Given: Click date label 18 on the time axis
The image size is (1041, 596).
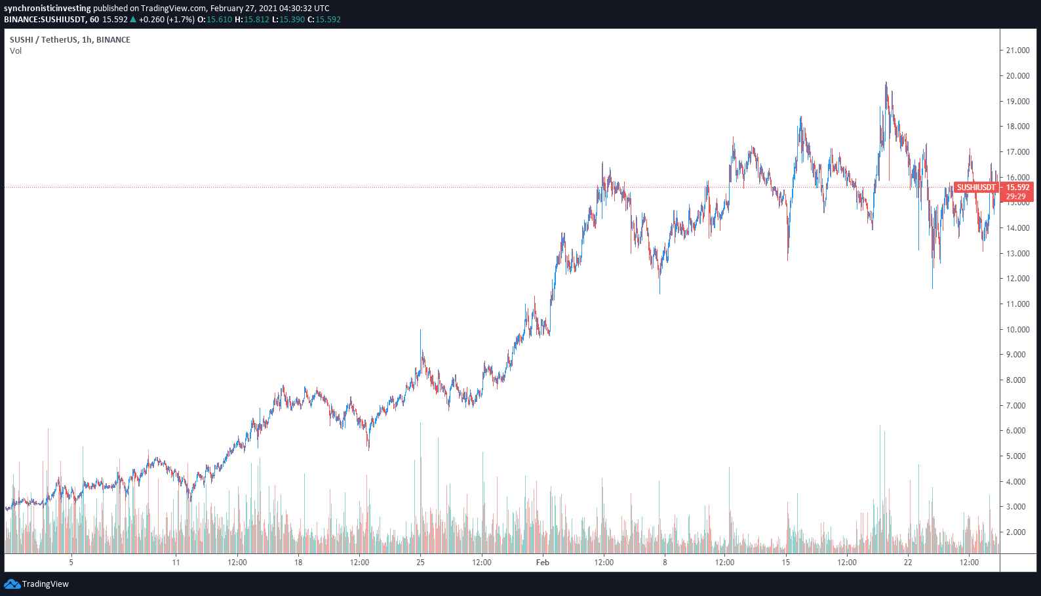Looking at the screenshot, I should [298, 563].
